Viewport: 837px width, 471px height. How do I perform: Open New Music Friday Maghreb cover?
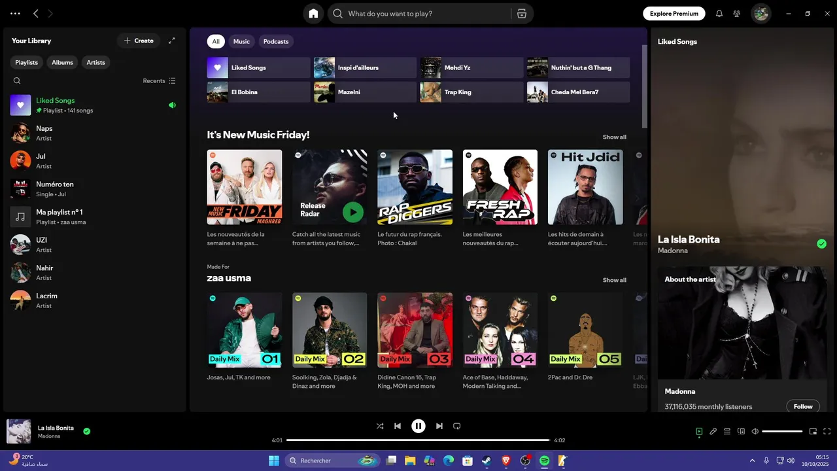(245, 187)
